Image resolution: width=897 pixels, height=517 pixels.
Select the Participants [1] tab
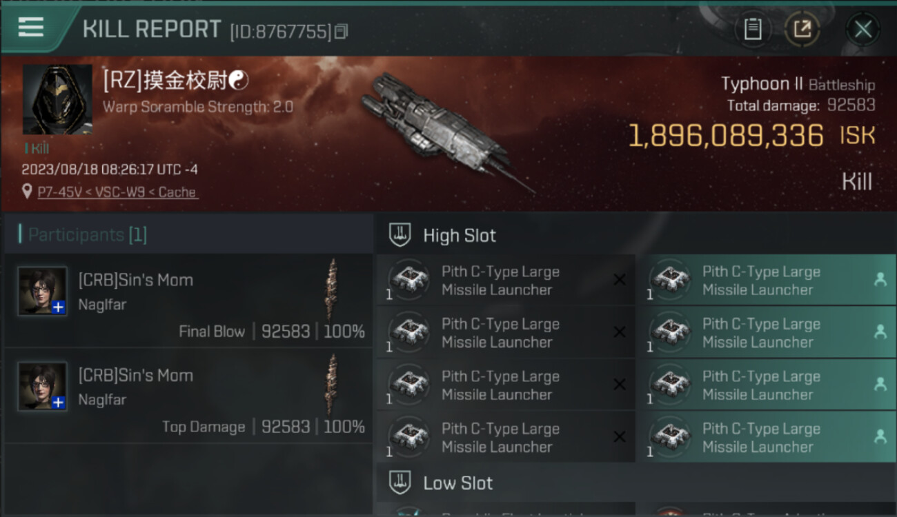87,235
